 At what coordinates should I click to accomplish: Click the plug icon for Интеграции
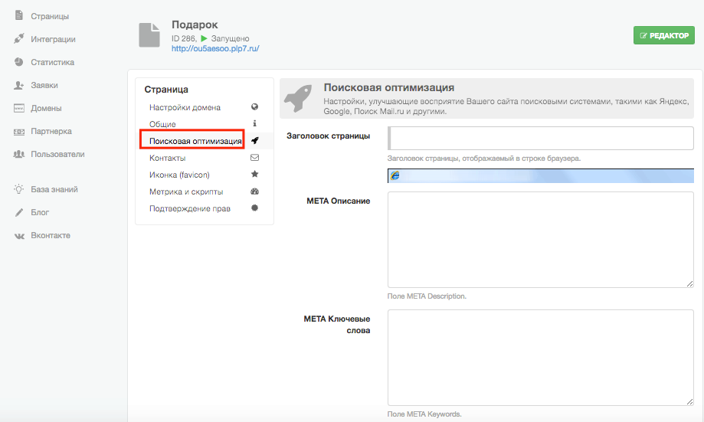19,39
